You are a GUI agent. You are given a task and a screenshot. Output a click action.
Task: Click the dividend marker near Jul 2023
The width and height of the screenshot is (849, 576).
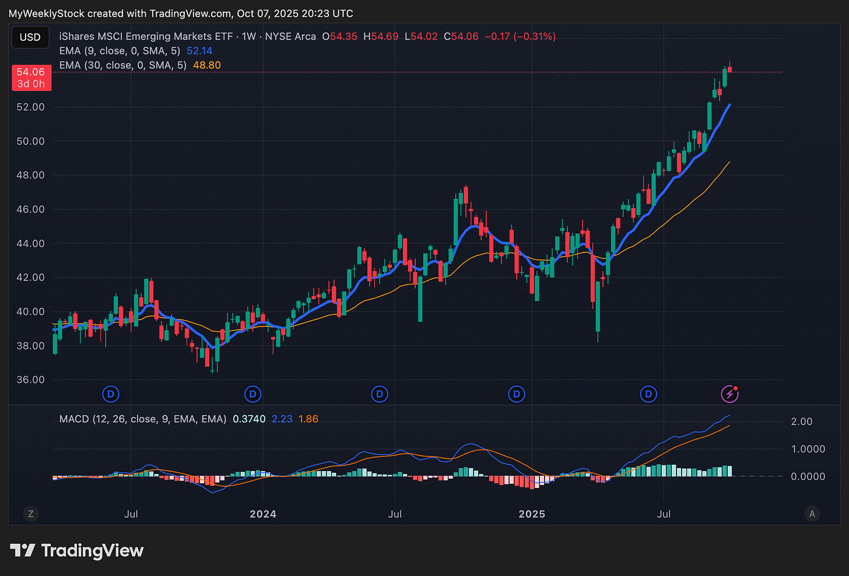[x=111, y=394]
